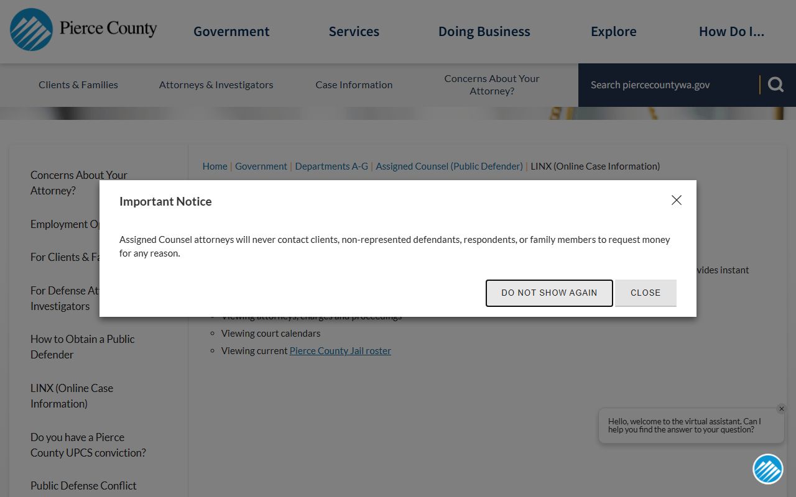The height and width of the screenshot is (497, 796).
Task: Open Assigned Counsel (Public Defender) breadcrumb
Action: [449, 166]
